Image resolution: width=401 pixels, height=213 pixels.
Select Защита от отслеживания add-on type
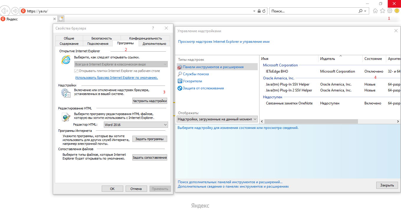[203, 88]
